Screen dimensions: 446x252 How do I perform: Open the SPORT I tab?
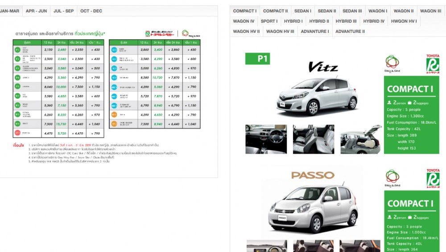pos(269,21)
